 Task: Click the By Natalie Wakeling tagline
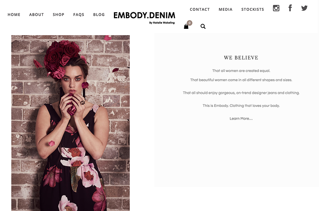[x=162, y=23]
